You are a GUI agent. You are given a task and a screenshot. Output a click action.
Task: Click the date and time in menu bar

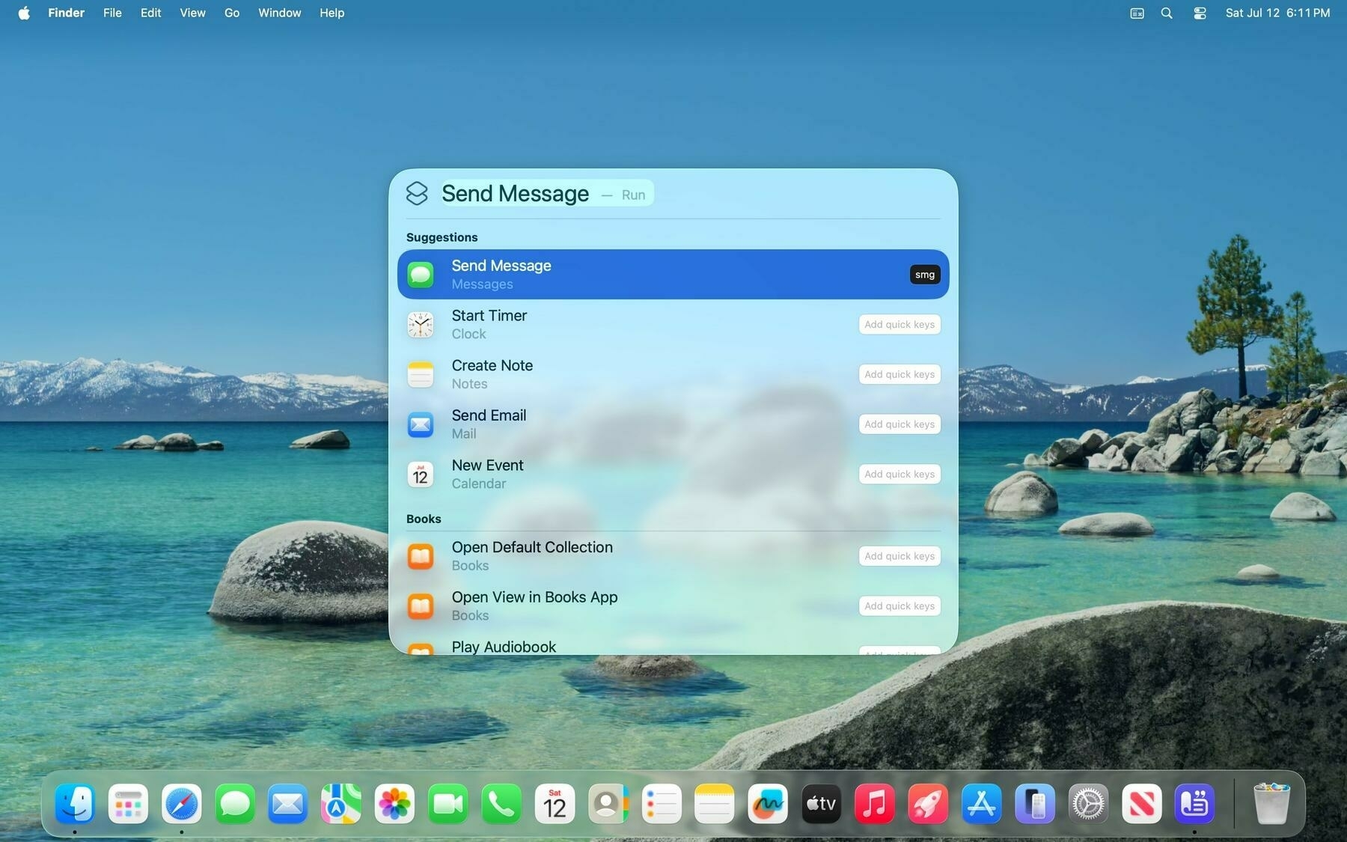[x=1277, y=13]
